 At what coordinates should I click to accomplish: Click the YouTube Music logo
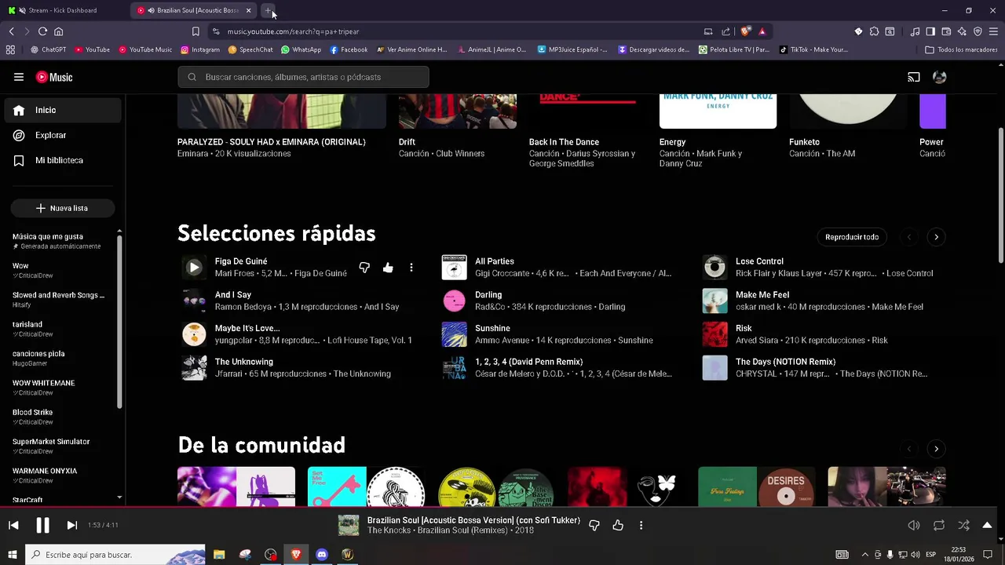54,77
